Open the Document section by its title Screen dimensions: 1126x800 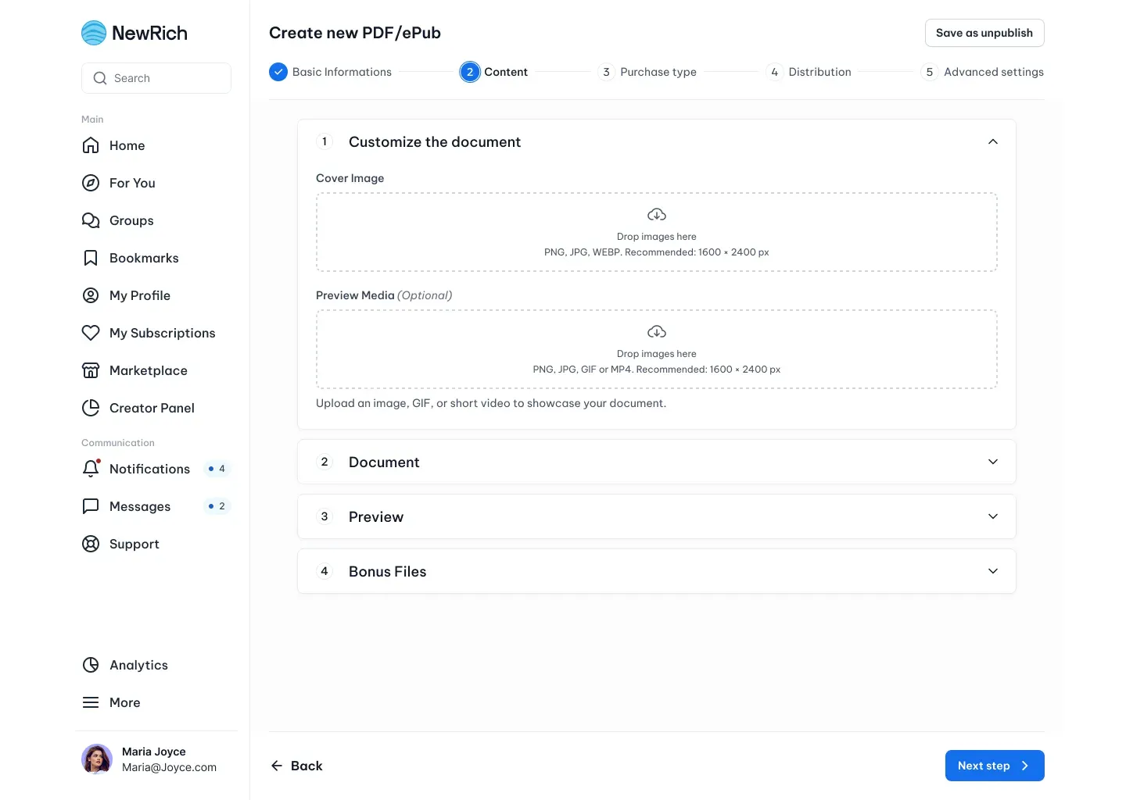point(384,462)
